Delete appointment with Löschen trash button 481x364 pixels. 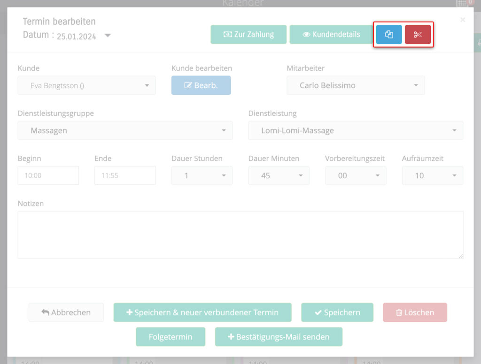coord(415,312)
